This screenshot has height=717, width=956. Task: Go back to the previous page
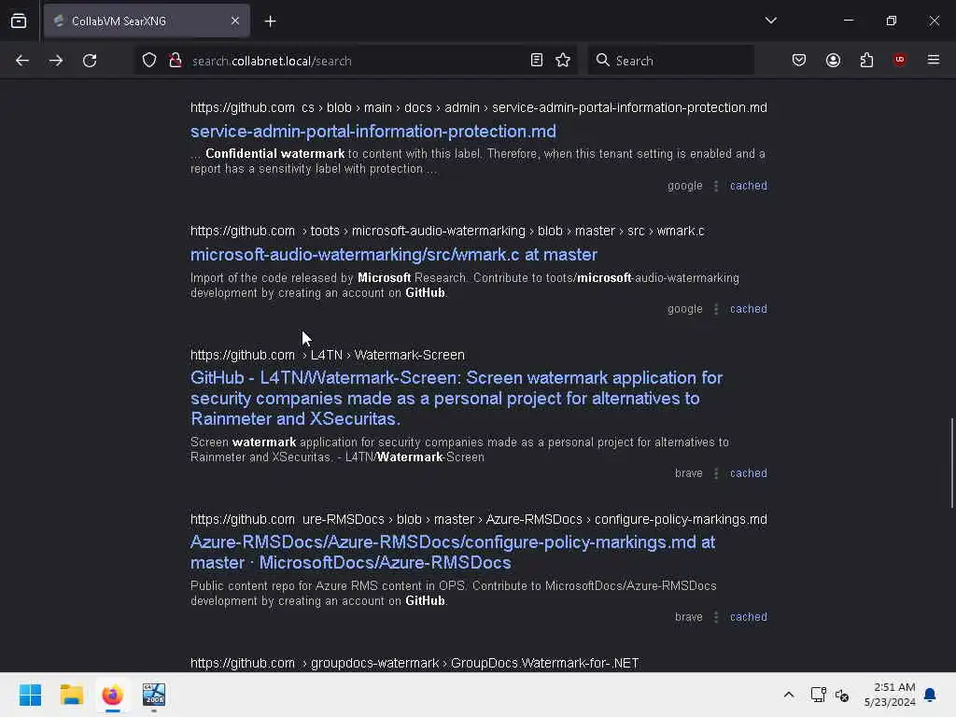tap(22, 61)
